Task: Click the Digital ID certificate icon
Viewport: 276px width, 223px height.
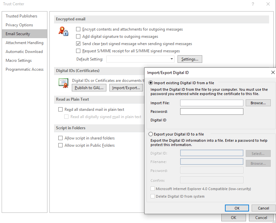Action: [x=63, y=83]
